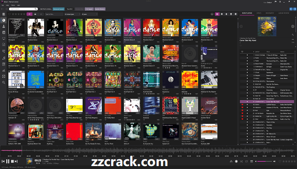The height and width of the screenshot is (169, 297).
Task: Click the flag icon in the title bar
Action: pos(276,2)
